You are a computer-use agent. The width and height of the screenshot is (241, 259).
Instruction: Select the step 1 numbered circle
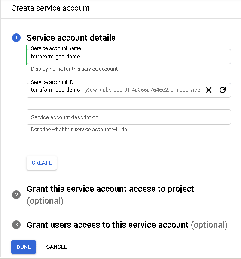click(x=16, y=38)
